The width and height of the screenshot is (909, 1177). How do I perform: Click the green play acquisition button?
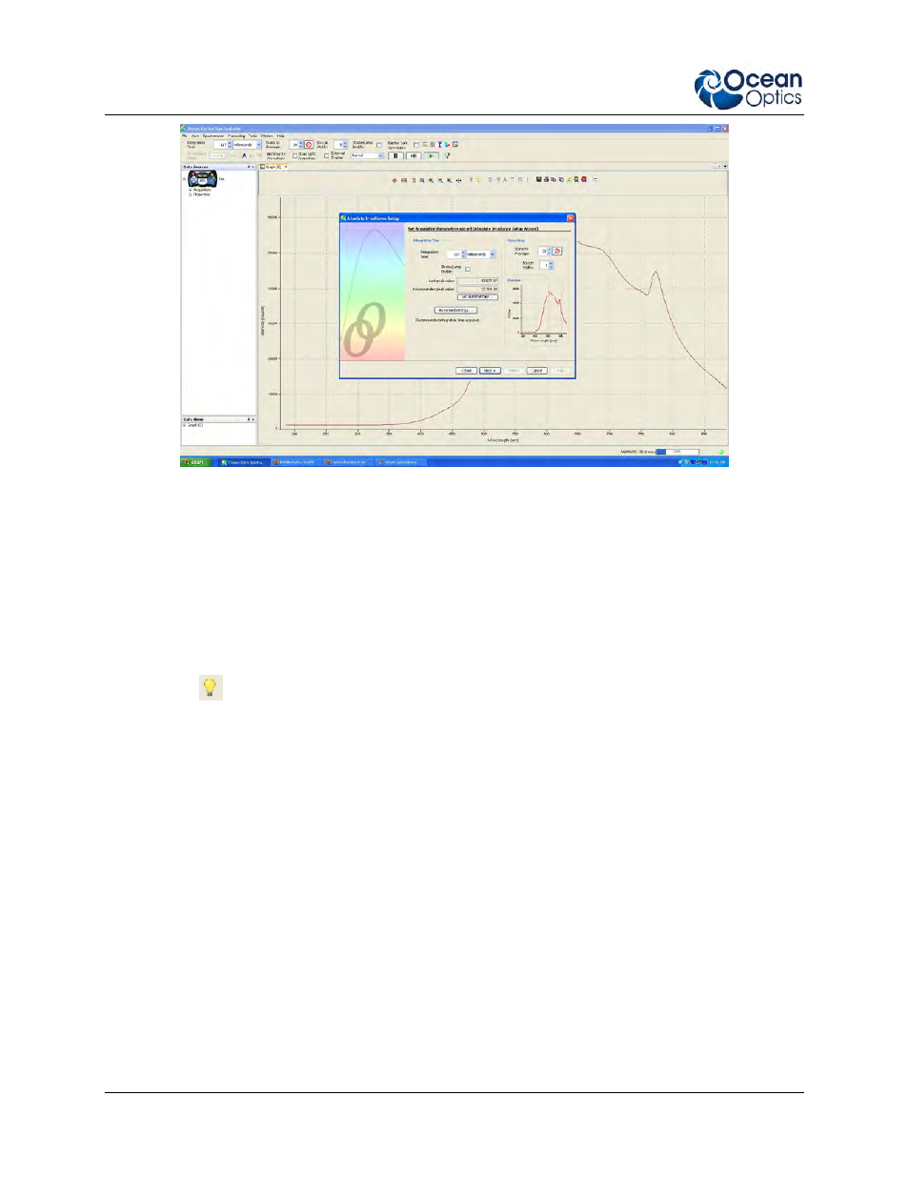click(432, 155)
